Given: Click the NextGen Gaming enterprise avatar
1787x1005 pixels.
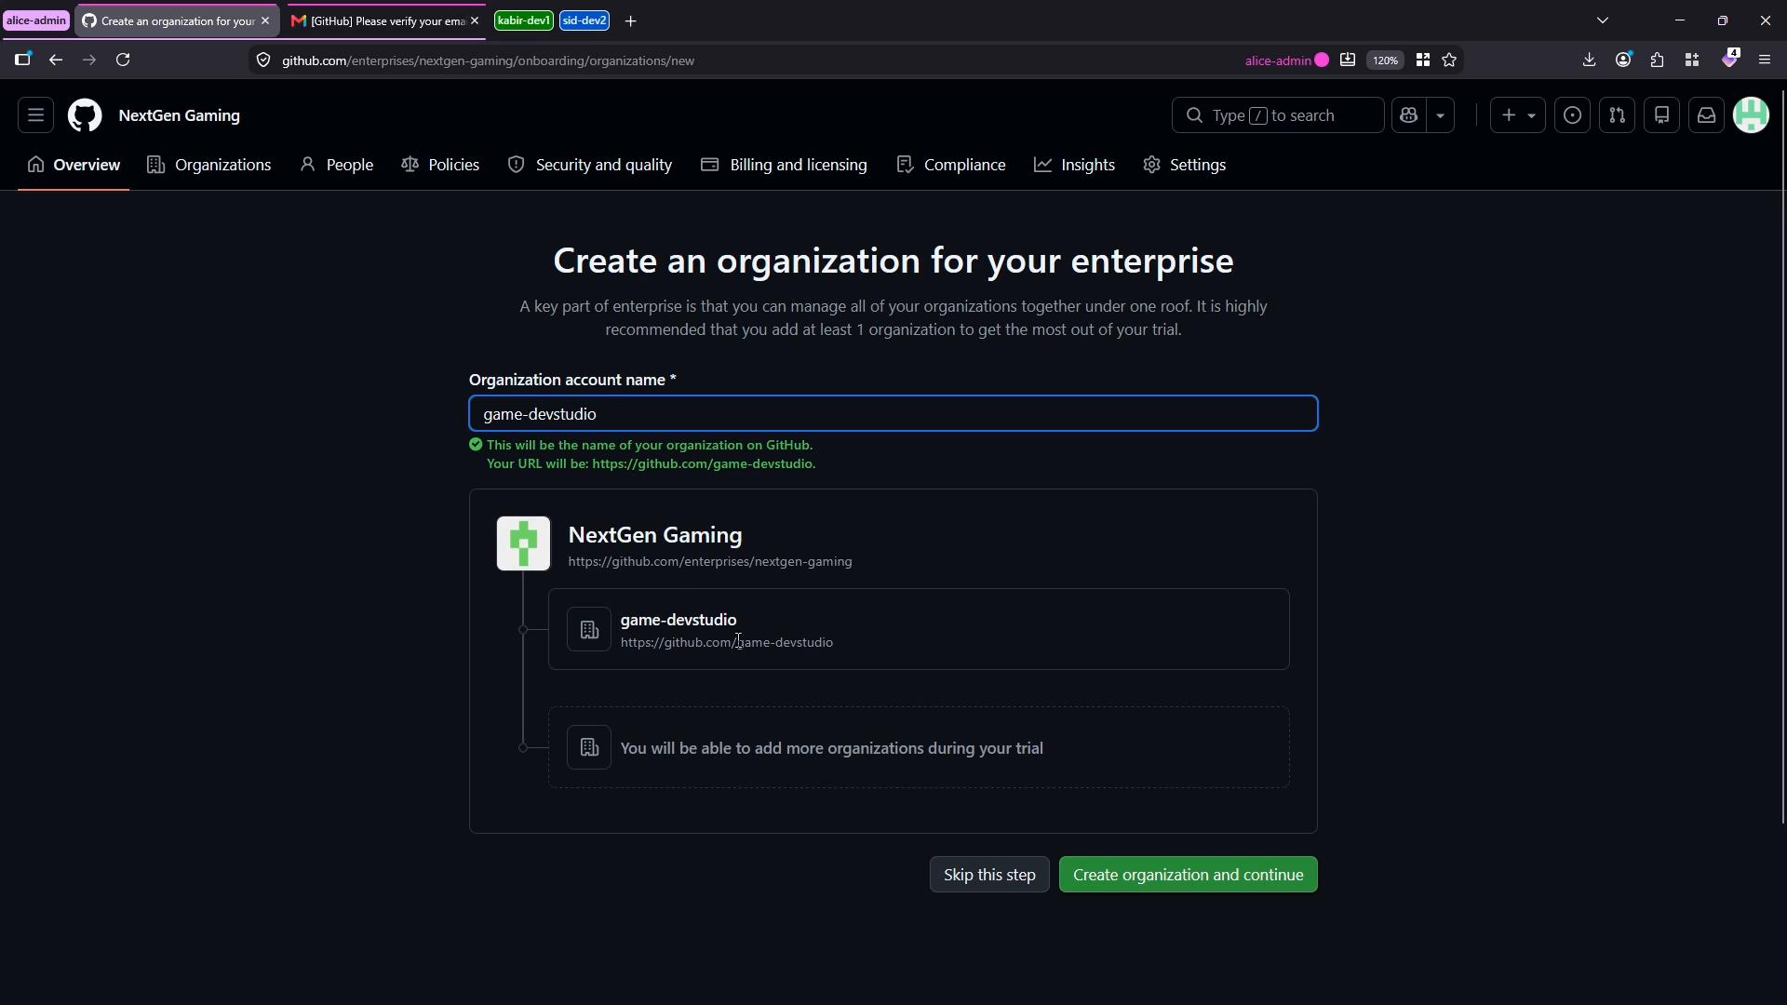Looking at the screenshot, I should [523, 543].
